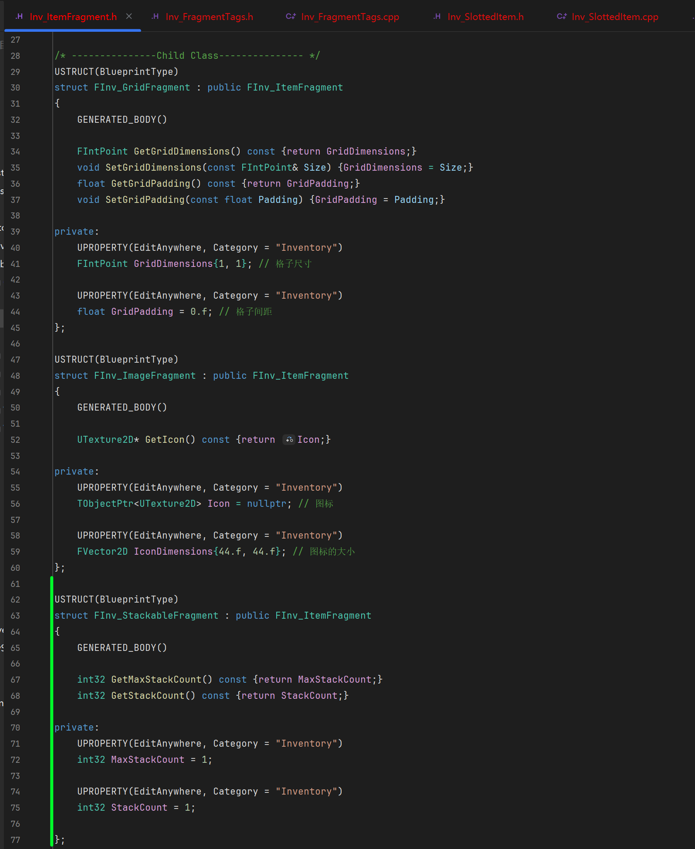695x849 pixels.
Task: Click the GetGridPadding function name
Action: (x=151, y=184)
